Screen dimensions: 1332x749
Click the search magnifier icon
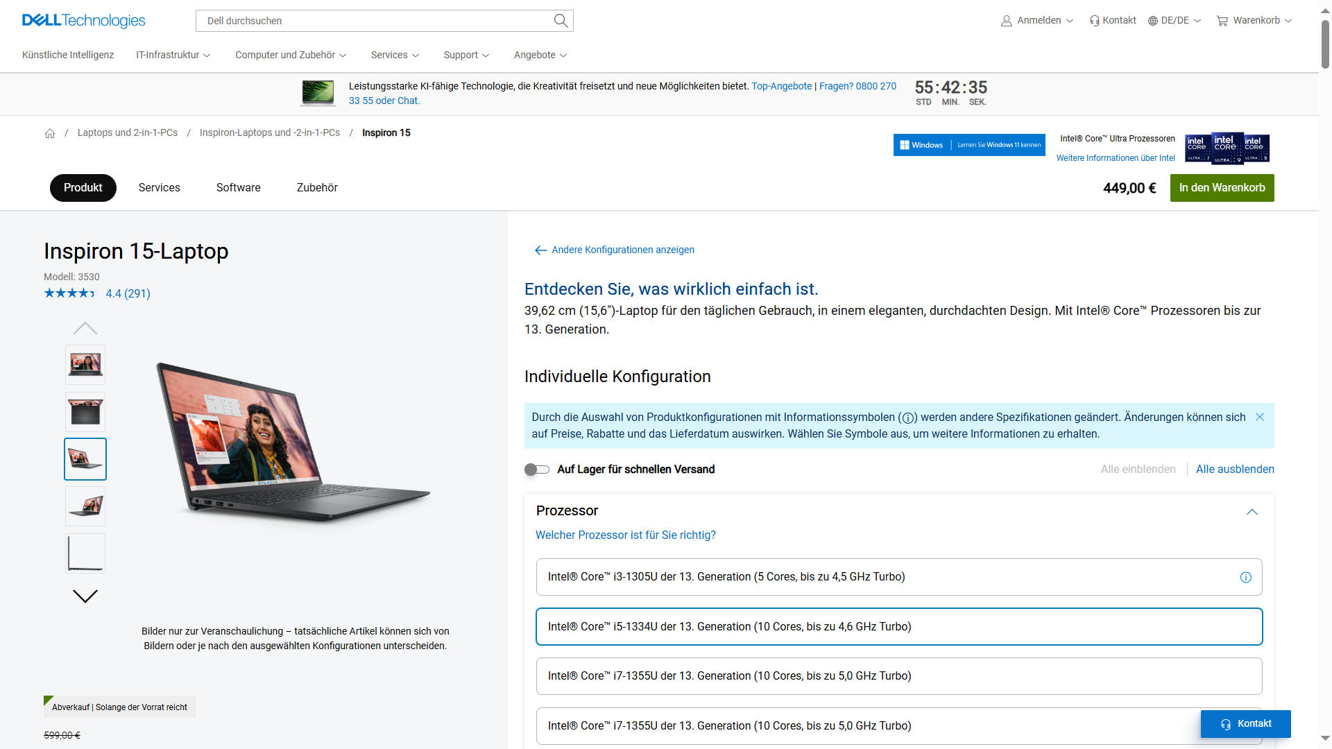coord(561,21)
